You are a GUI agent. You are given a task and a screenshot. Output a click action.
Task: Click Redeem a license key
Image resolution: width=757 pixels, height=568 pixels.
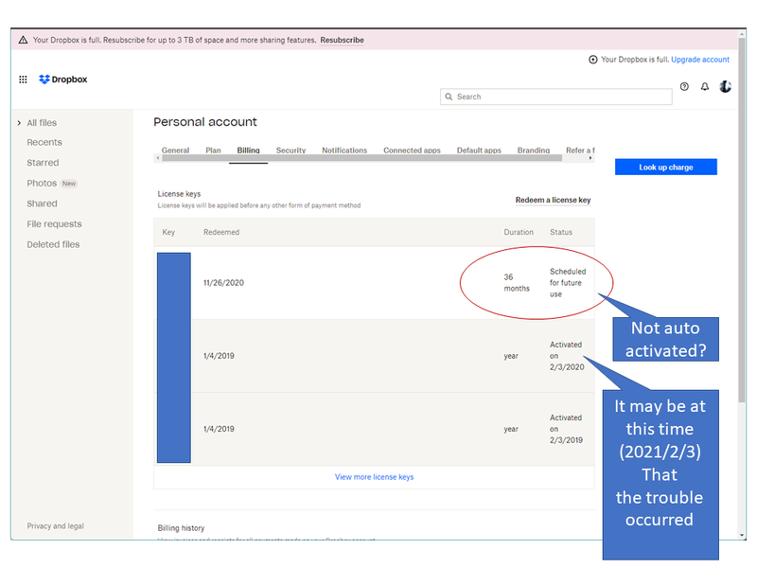(553, 201)
